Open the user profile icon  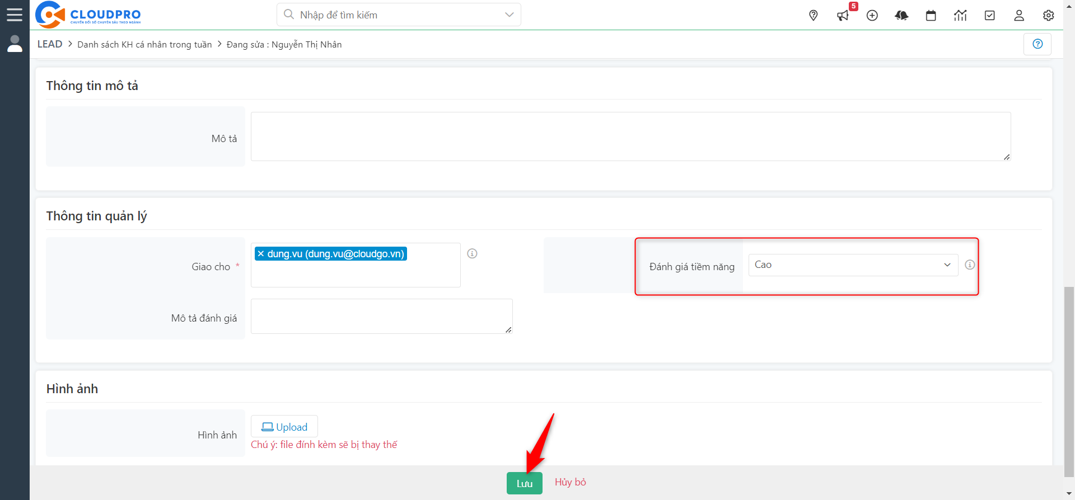click(x=1019, y=16)
